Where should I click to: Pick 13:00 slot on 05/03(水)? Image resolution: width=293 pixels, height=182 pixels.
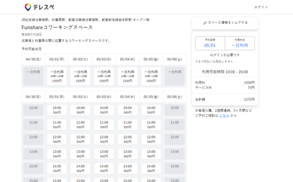104,154
